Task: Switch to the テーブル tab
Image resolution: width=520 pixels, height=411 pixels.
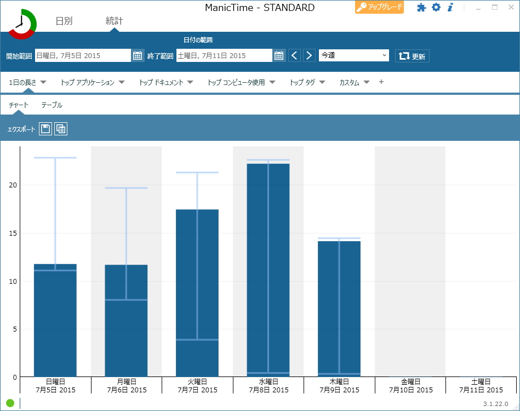Action: coord(52,104)
